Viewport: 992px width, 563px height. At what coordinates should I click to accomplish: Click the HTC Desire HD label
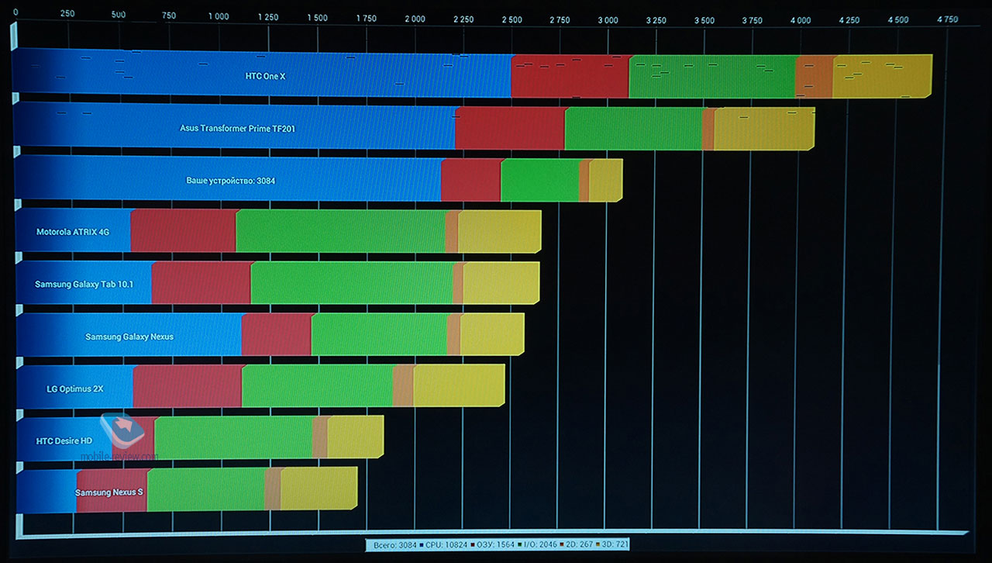coord(64,440)
